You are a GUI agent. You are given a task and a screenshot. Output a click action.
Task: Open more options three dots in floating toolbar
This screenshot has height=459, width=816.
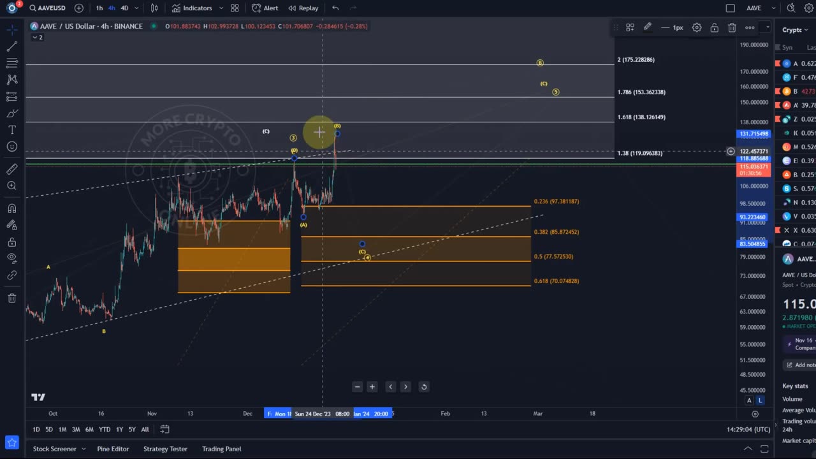(750, 27)
